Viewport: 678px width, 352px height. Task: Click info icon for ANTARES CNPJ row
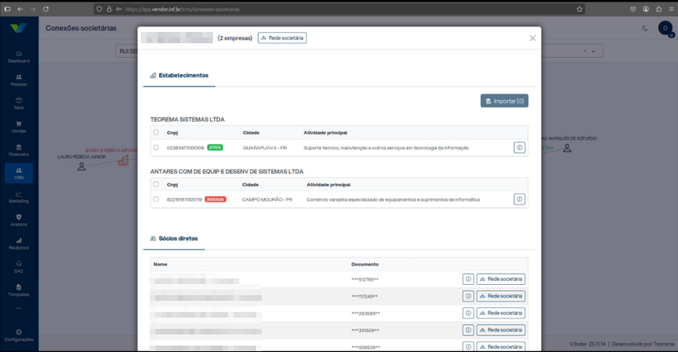[x=520, y=199]
